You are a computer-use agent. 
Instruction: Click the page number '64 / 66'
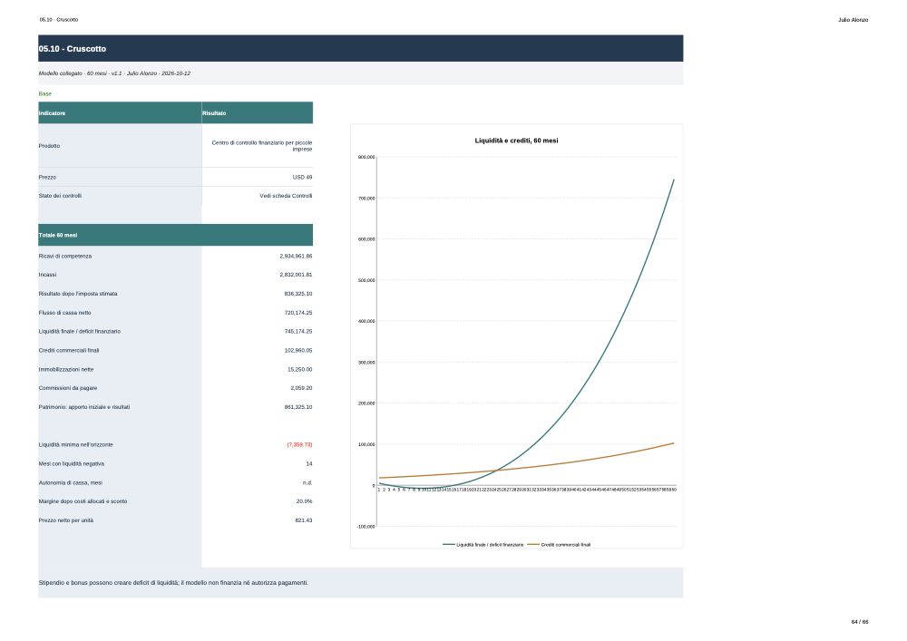tap(860, 622)
